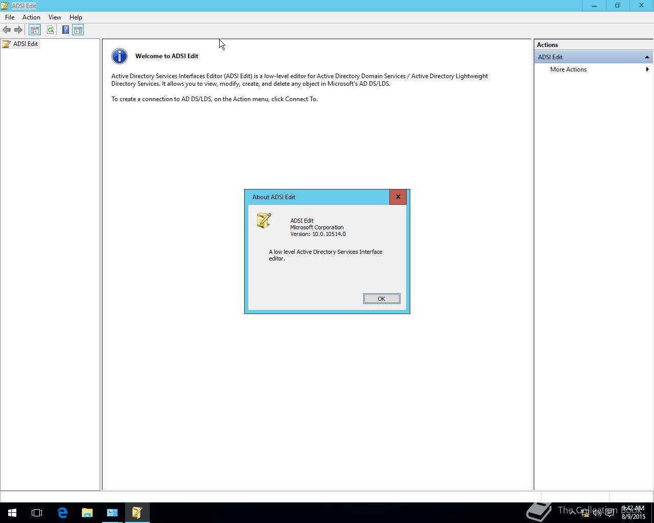The image size is (654, 523).
Task: Open the View menu
Action: point(55,17)
